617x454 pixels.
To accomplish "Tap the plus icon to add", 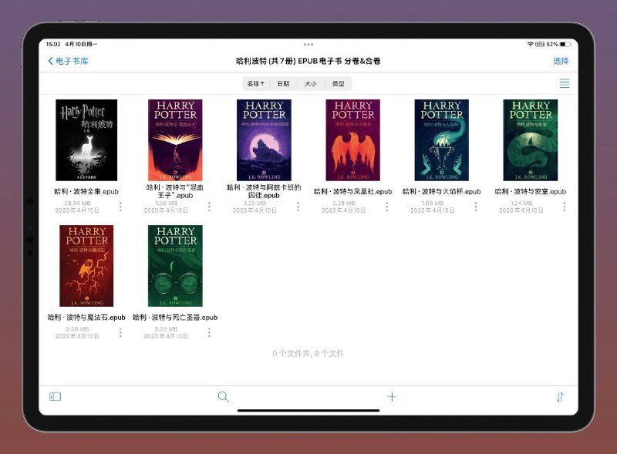I will click(x=392, y=397).
